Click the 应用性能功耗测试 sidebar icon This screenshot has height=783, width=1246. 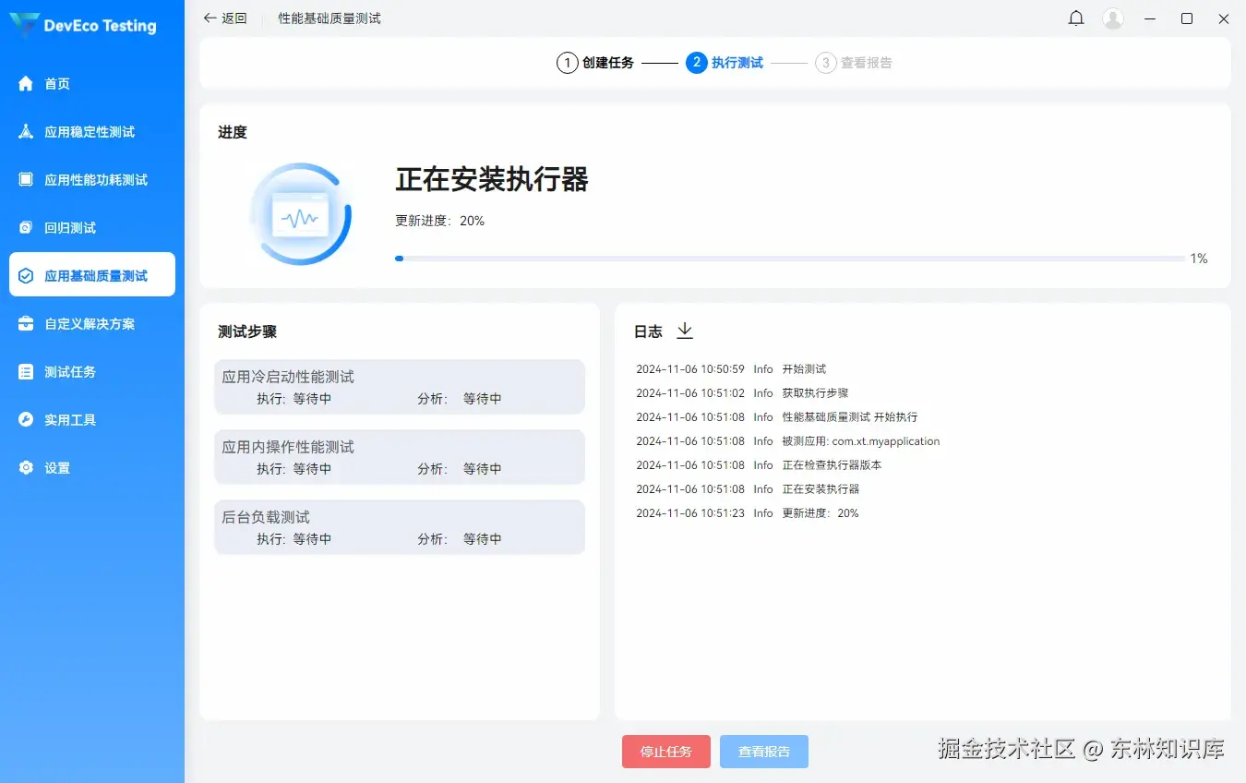pyautogui.click(x=26, y=180)
